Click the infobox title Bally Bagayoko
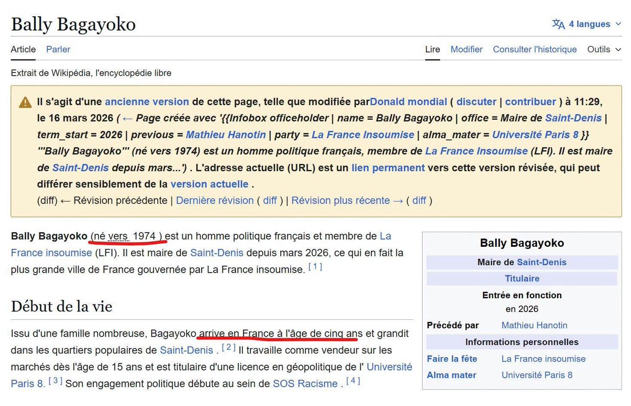The image size is (631, 406). 522,243
